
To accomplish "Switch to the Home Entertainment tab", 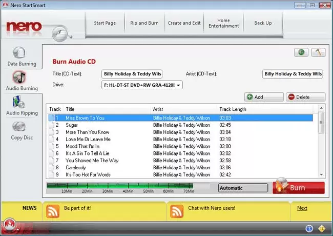I will pos(224,23).
